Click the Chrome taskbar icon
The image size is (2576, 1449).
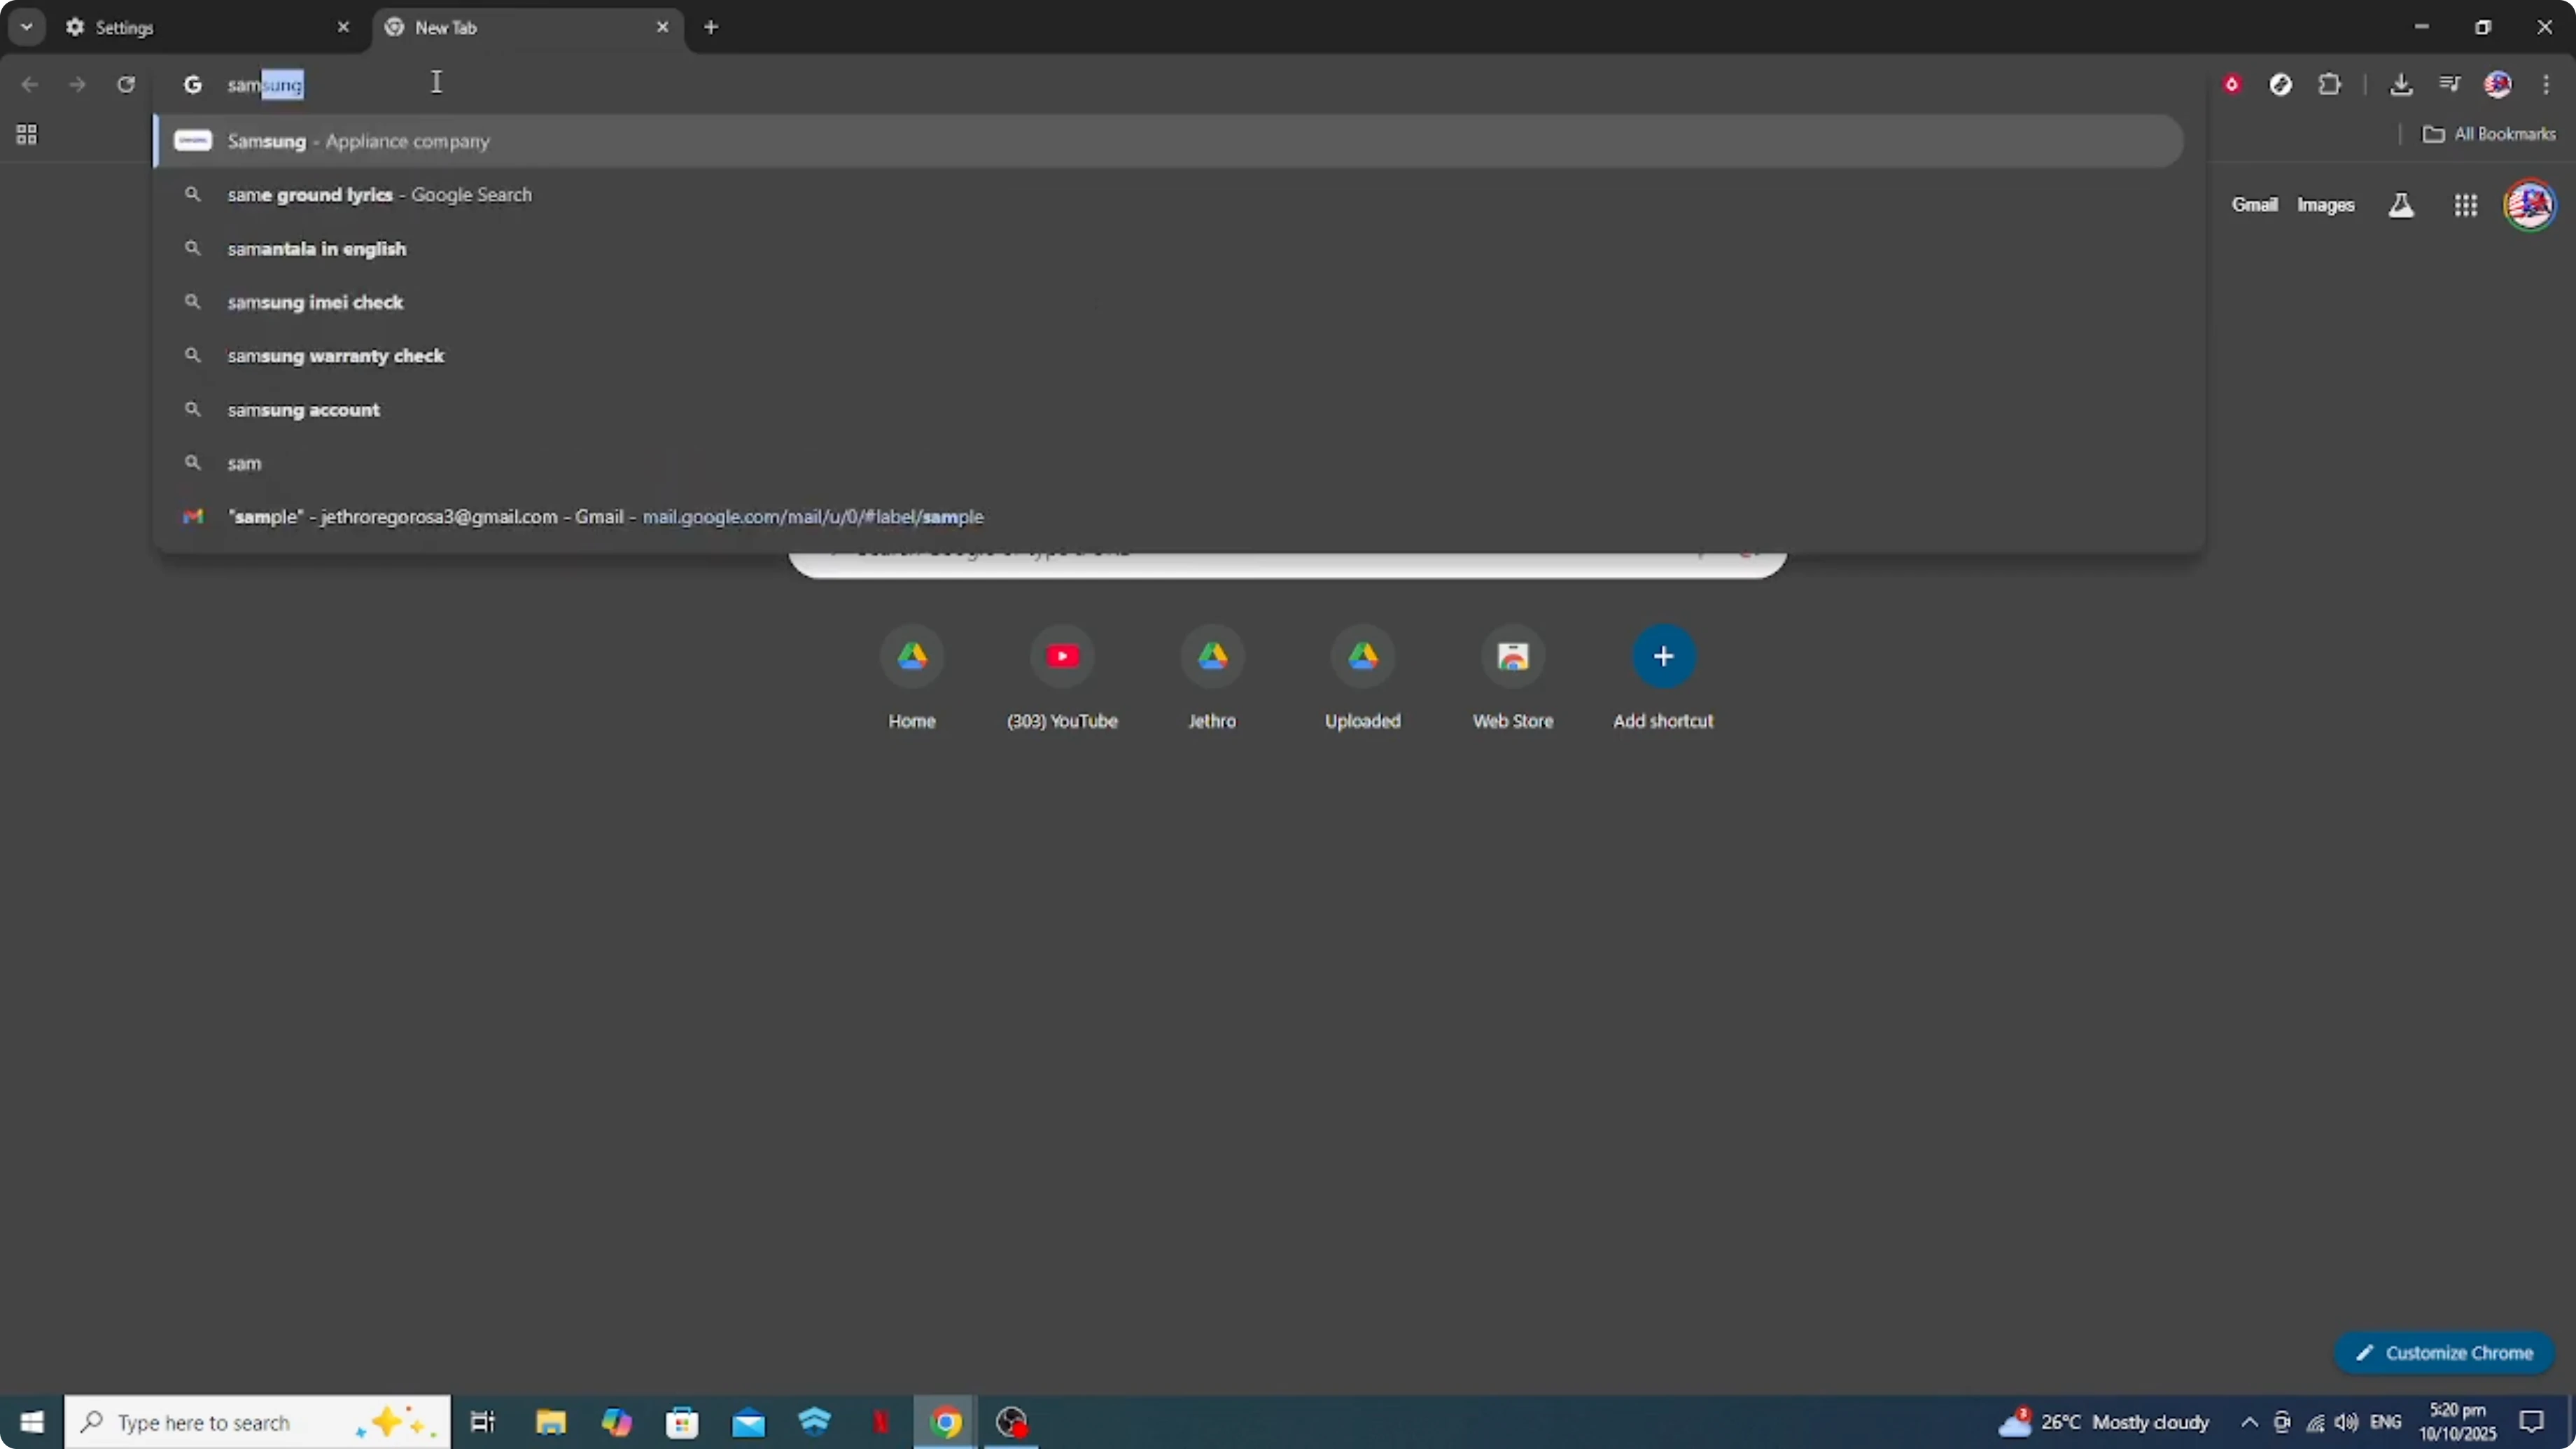pos(946,1422)
